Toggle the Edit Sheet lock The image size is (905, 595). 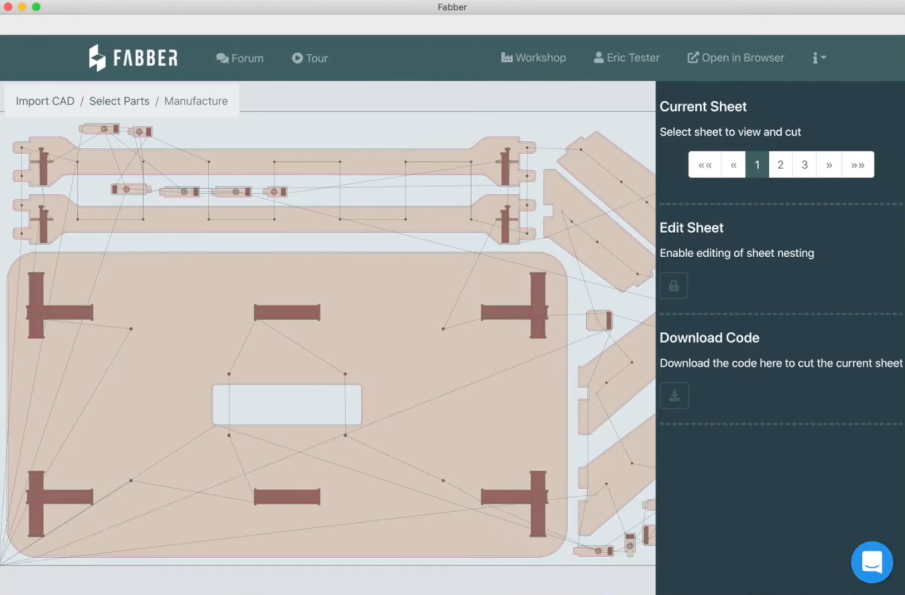click(674, 286)
